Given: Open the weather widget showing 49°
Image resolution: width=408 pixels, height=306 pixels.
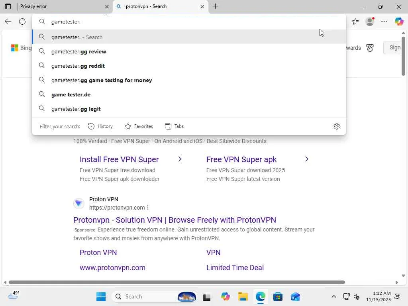Looking at the screenshot, I should coord(13,296).
